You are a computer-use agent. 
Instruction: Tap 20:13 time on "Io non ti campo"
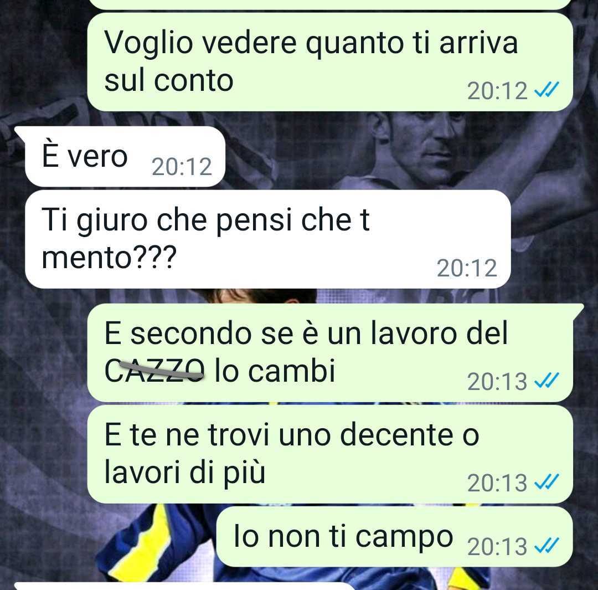click(x=497, y=546)
